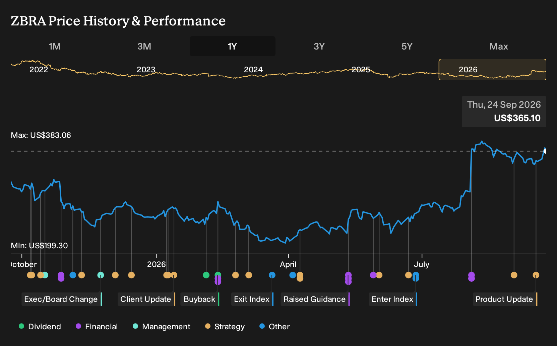This screenshot has width=557, height=346.
Task: Switch to the 1M time range
Action: tap(55, 46)
